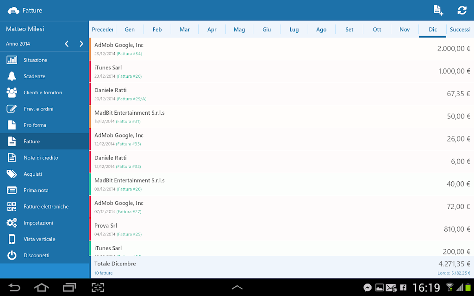The image size is (474, 296).
Task: Click the sync refresh icon
Action: click(x=462, y=10)
